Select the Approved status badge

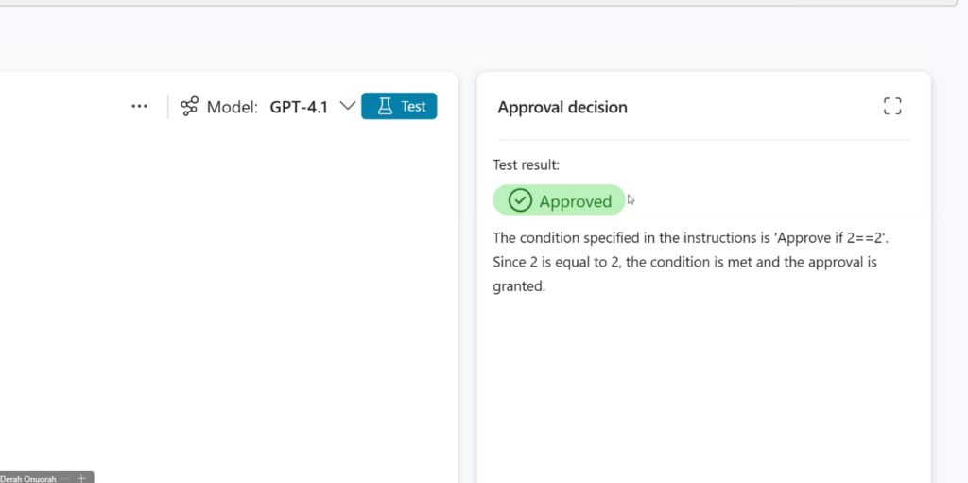click(x=575, y=201)
